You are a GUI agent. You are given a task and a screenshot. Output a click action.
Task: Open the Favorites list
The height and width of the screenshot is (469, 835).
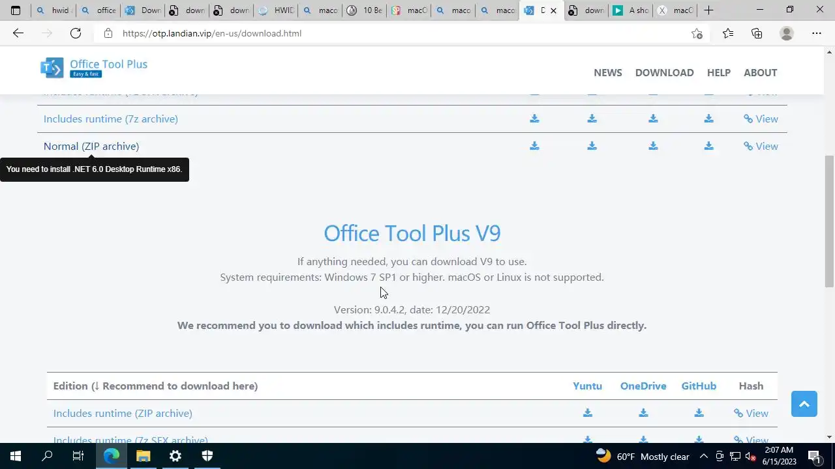point(728,33)
